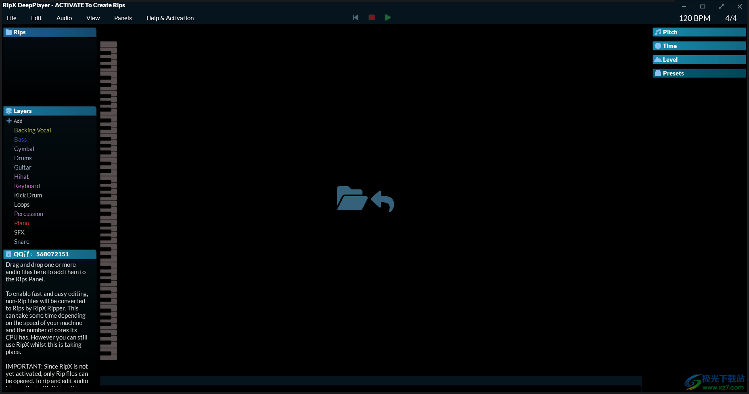Screen dimensions: 749x394
Task: Click the folder icon on the Rips panel header
Action: tap(9, 32)
